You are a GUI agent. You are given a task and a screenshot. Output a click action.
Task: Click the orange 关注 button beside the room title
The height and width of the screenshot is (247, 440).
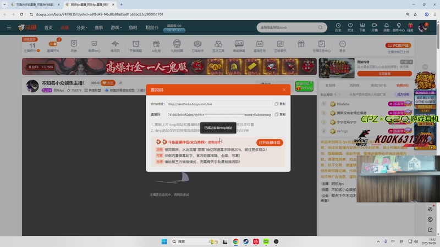click(108, 83)
